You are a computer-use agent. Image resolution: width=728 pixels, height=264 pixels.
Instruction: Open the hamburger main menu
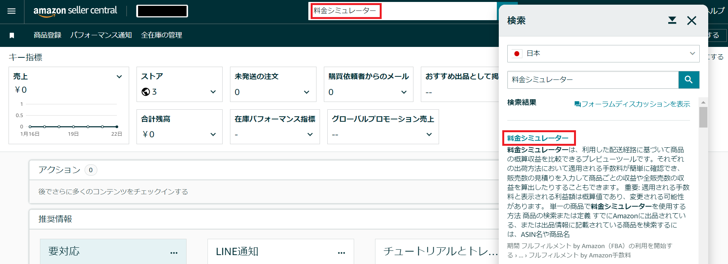12,11
